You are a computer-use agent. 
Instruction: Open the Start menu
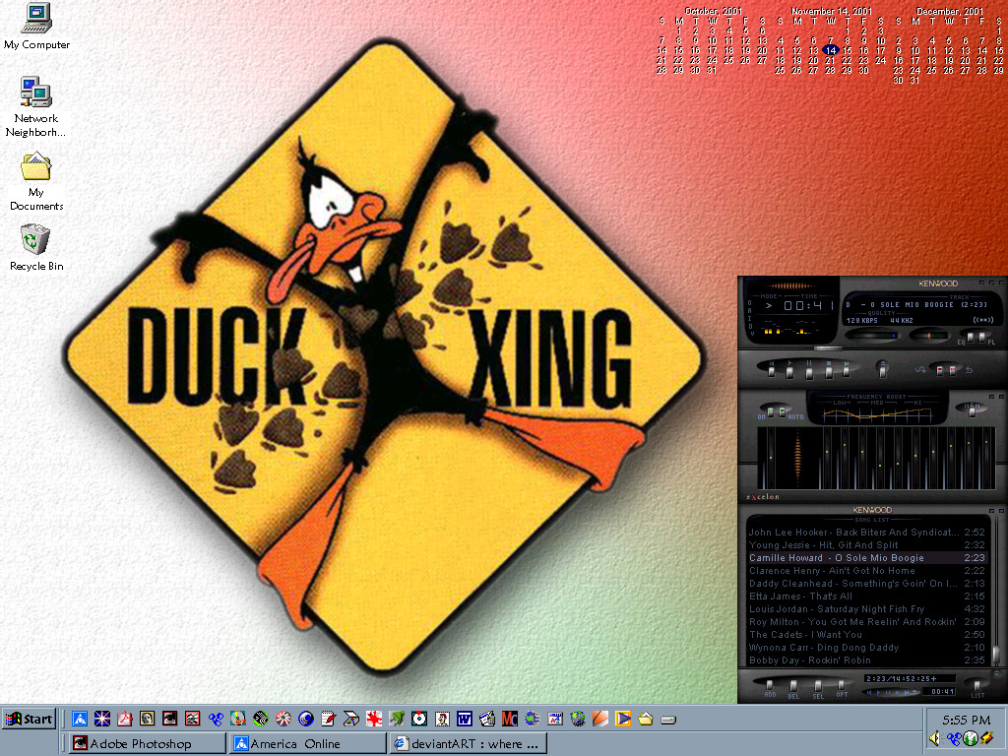coord(29,719)
